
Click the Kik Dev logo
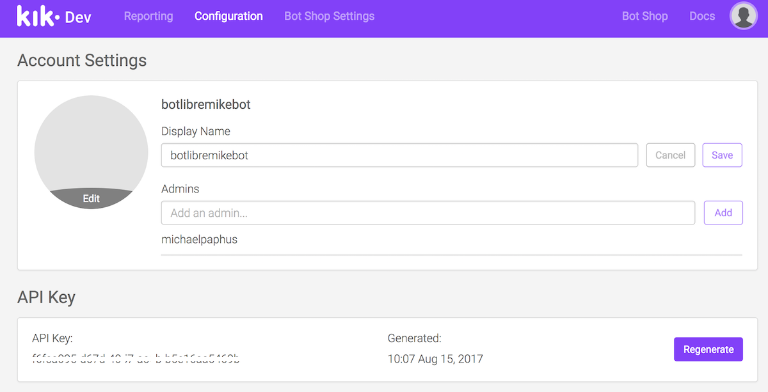pos(54,17)
